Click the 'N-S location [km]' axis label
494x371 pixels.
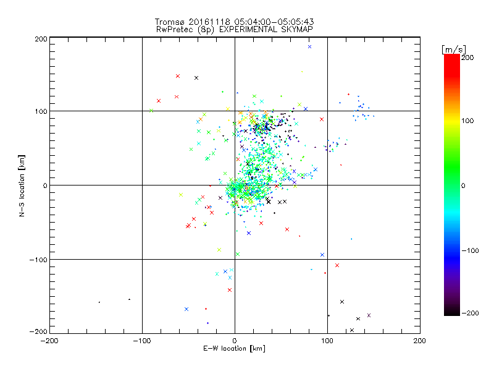22,185
